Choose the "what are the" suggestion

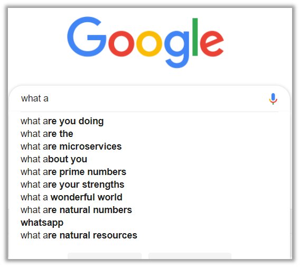coord(47,134)
